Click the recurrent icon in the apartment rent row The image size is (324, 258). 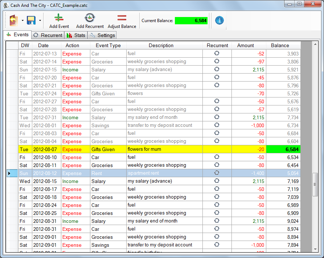[x=217, y=173]
